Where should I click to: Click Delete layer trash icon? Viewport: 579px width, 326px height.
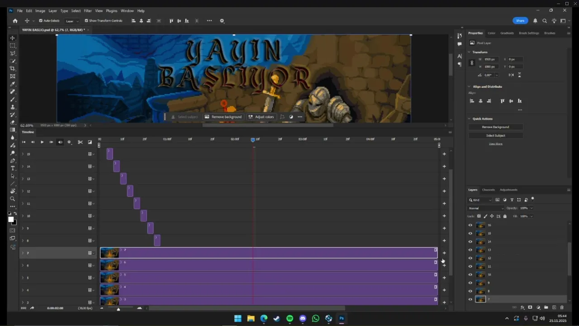562,307
